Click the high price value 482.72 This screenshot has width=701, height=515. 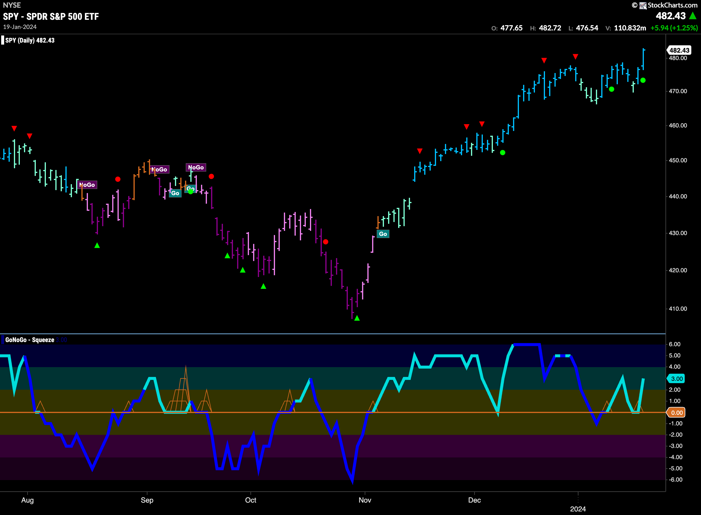pyautogui.click(x=550, y=28)
